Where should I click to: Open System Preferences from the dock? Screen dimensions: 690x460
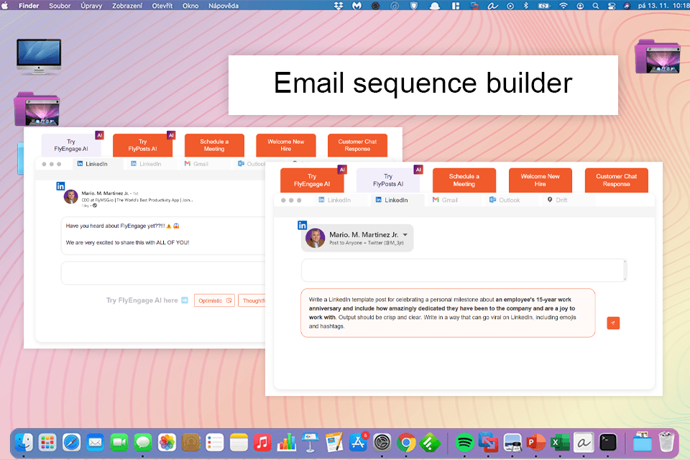(382, 443)
